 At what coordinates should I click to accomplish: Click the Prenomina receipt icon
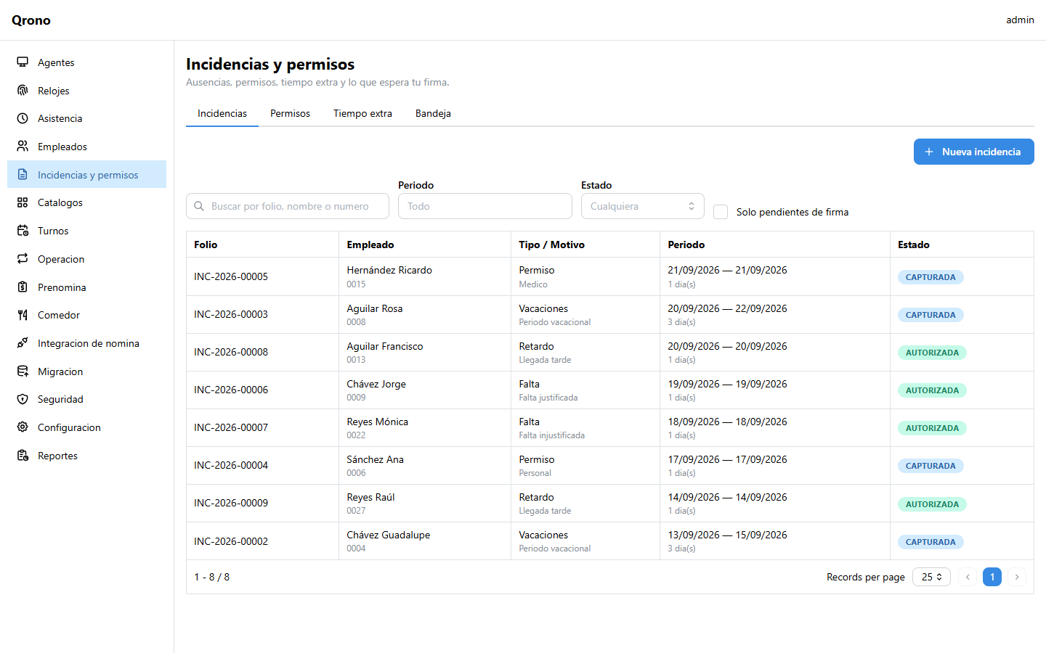[23, 287]
